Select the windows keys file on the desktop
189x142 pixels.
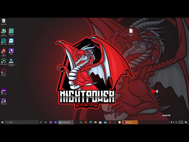coord(131,32)
